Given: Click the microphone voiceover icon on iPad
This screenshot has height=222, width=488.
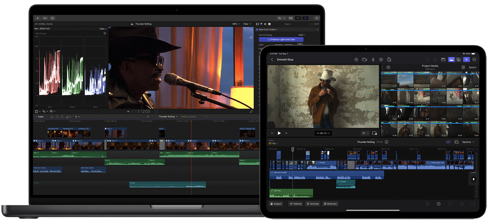Looking at the screenshot, I should [x=373, y=60].
